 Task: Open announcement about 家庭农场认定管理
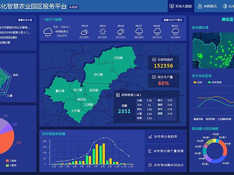[15, 27]
